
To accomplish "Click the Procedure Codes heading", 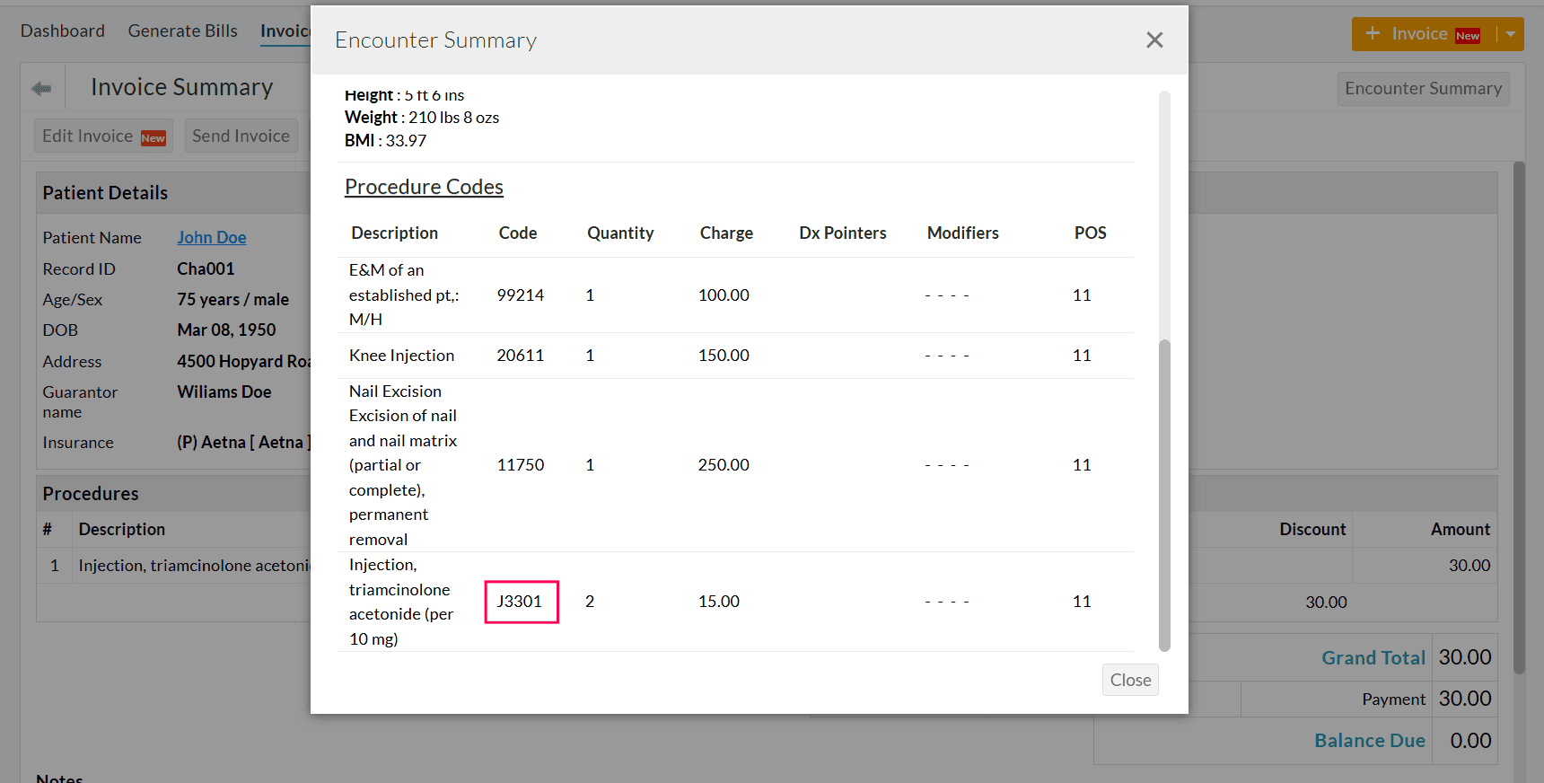I will click(424, 187).
